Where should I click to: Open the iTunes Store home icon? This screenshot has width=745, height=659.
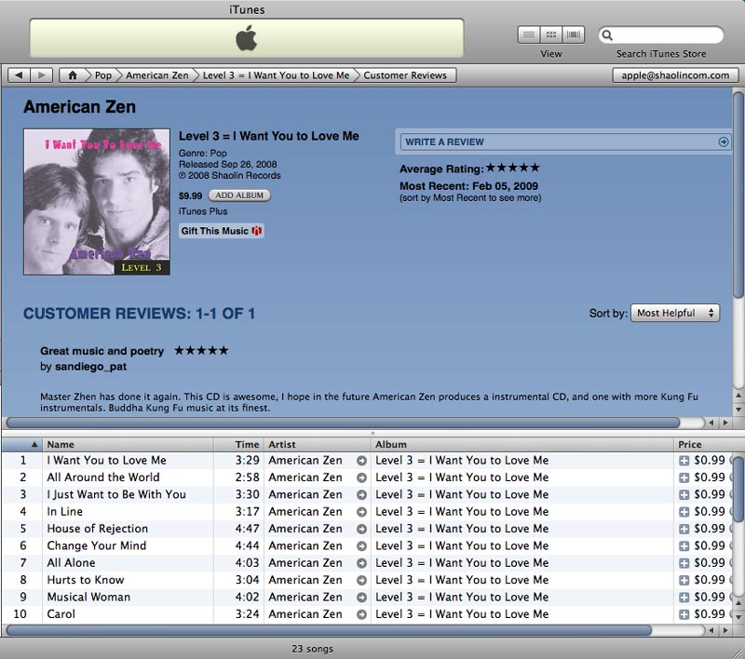[x=71, y=75]
